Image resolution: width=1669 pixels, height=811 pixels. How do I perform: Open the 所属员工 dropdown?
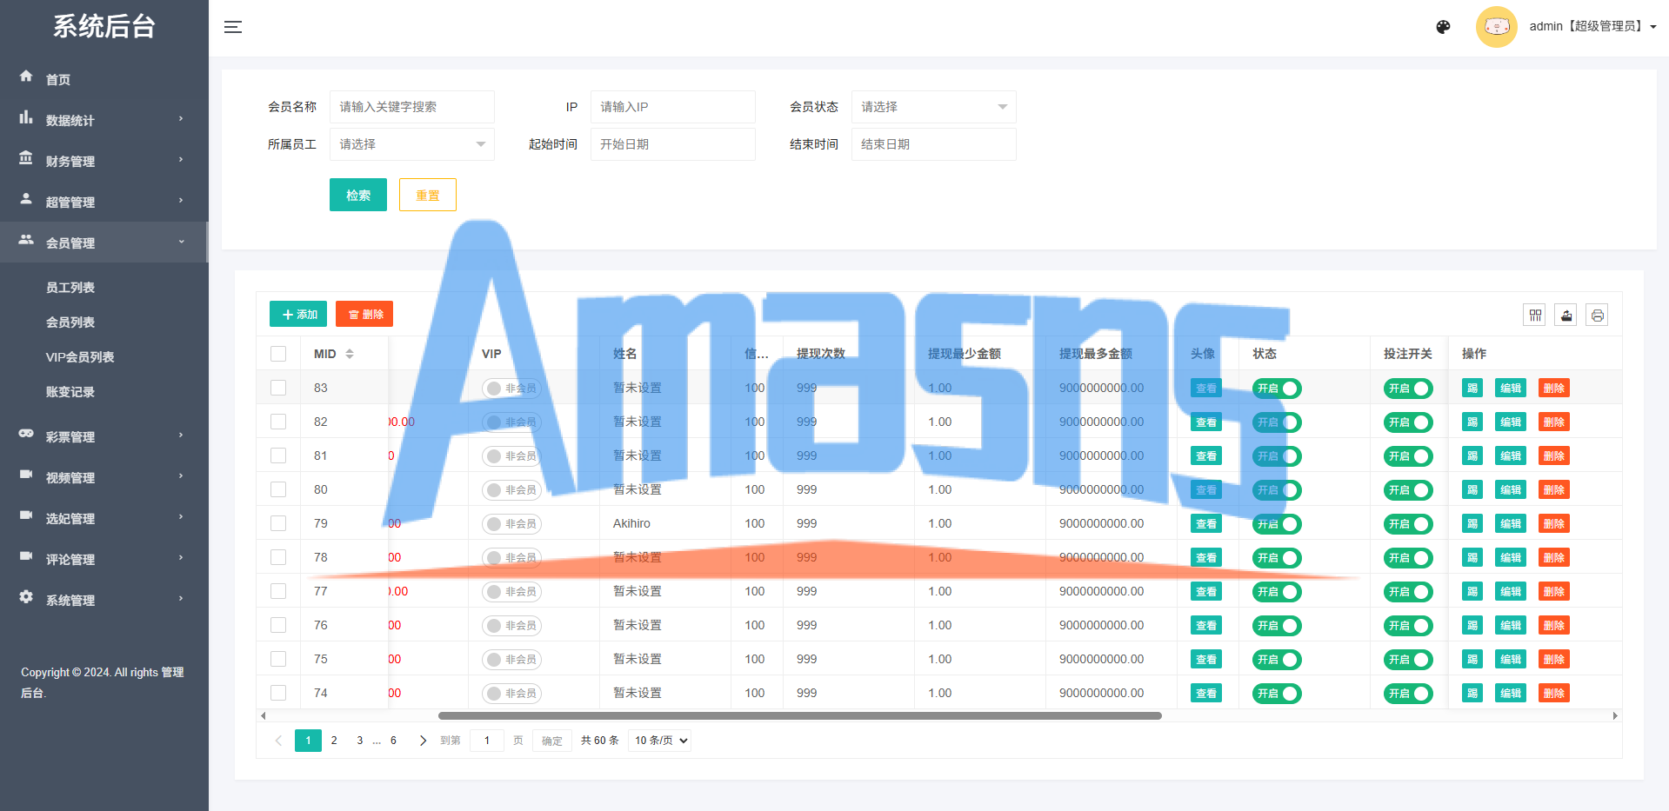point(411,144)
